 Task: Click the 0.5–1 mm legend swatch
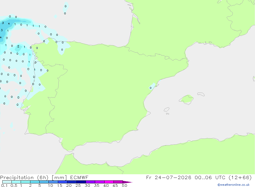pyautogui.click(x=16, y=182)
